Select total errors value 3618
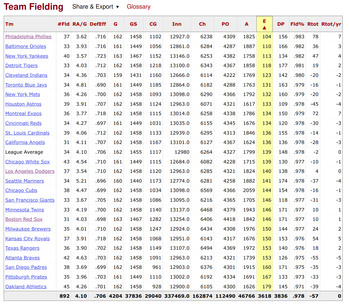349x306 pixels. click(265, 296)
